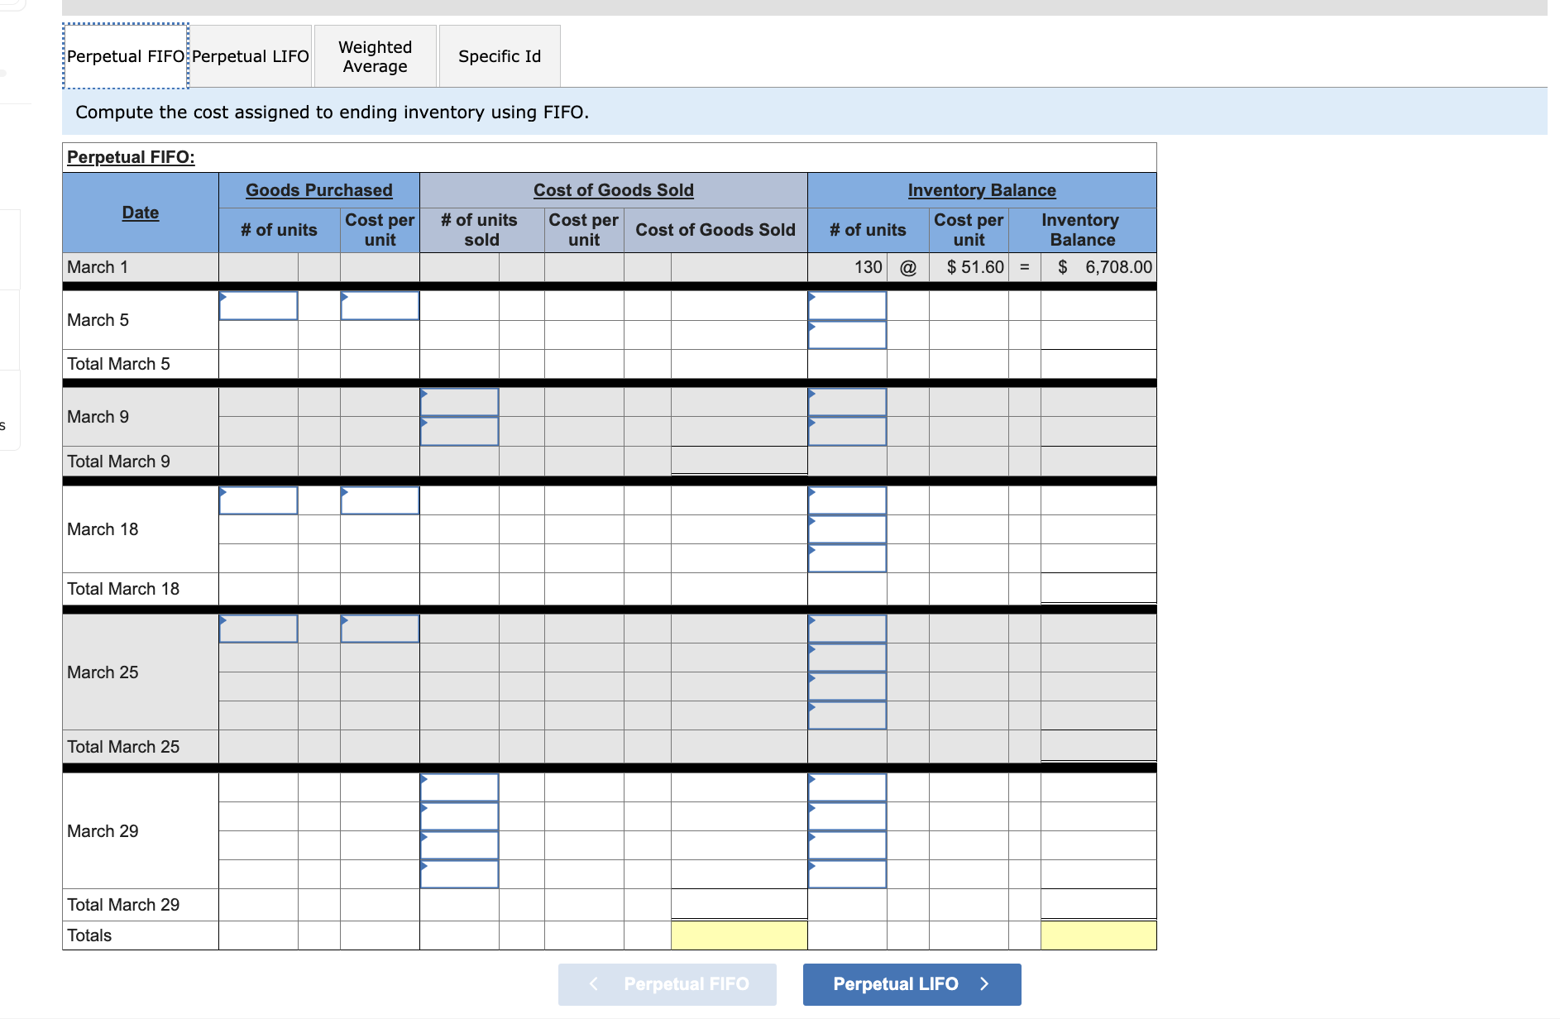This screenshot has height=1019, width=1560.
Task: Open the March 25 goods purchased units dropdown
Action: (257, 629)
